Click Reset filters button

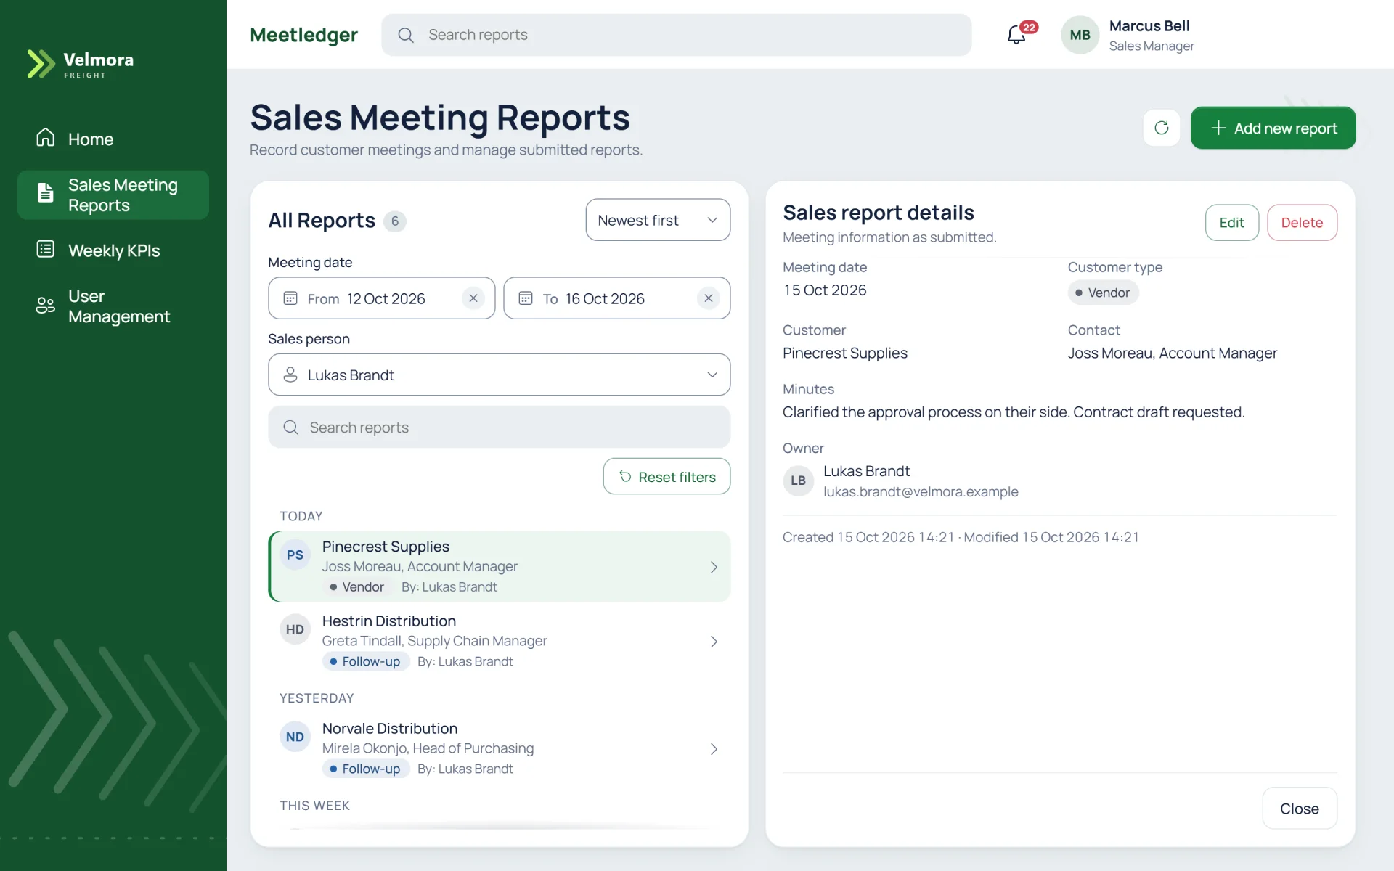pyautogui.click(x=667, y=477)
